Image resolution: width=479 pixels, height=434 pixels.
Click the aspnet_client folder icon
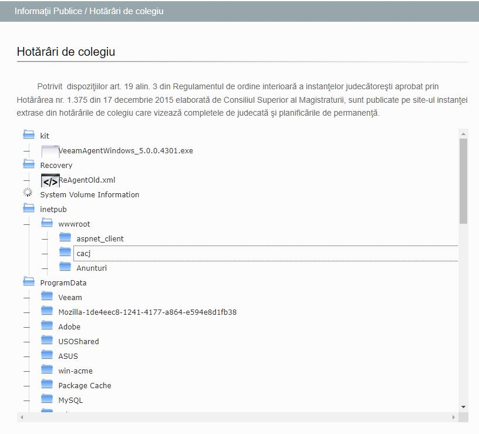pos(65,237)
